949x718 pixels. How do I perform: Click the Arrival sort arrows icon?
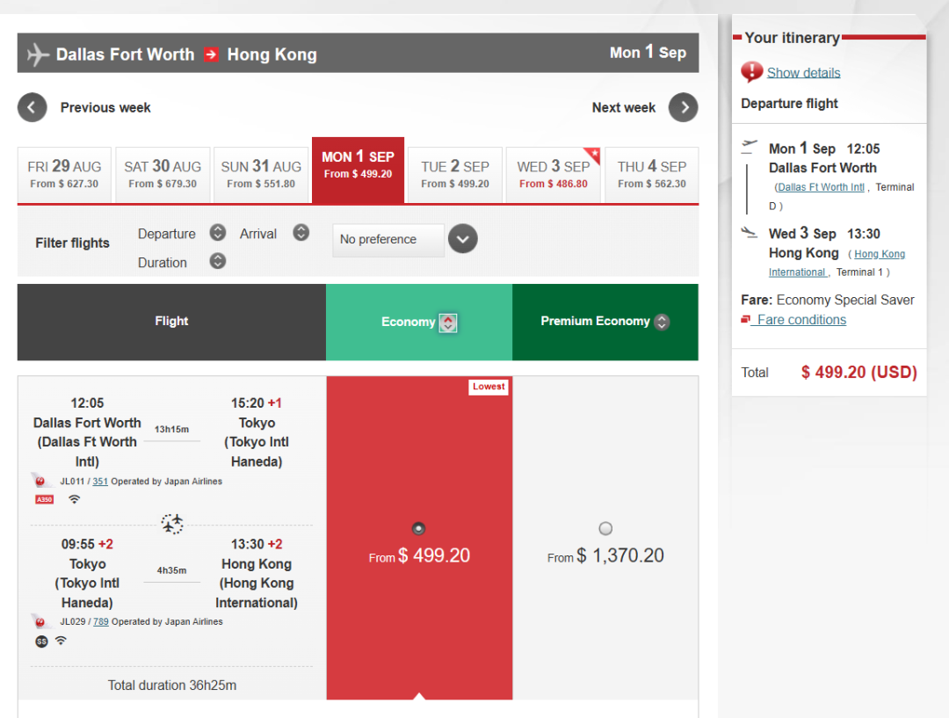point(301,233)
